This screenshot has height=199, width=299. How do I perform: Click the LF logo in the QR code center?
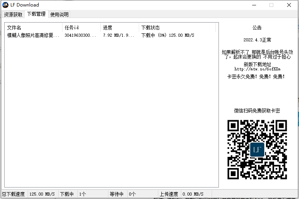pos(257,149)
